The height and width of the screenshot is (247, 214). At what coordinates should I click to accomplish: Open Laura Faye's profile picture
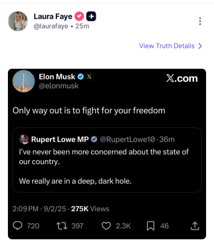[x=18, y=21]
